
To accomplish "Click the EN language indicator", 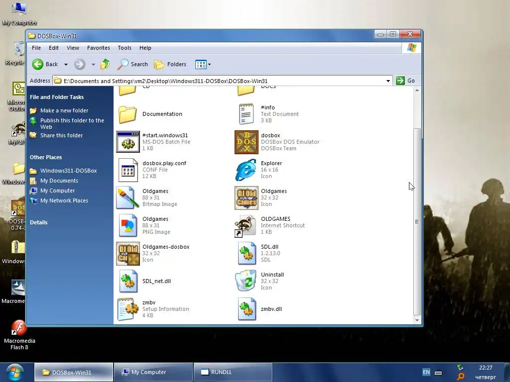I will tap(426, 372).
